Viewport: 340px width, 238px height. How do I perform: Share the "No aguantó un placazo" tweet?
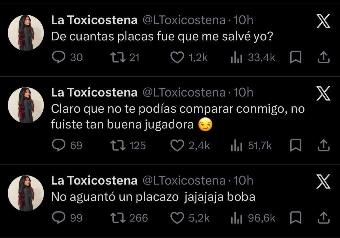point(324,217)
